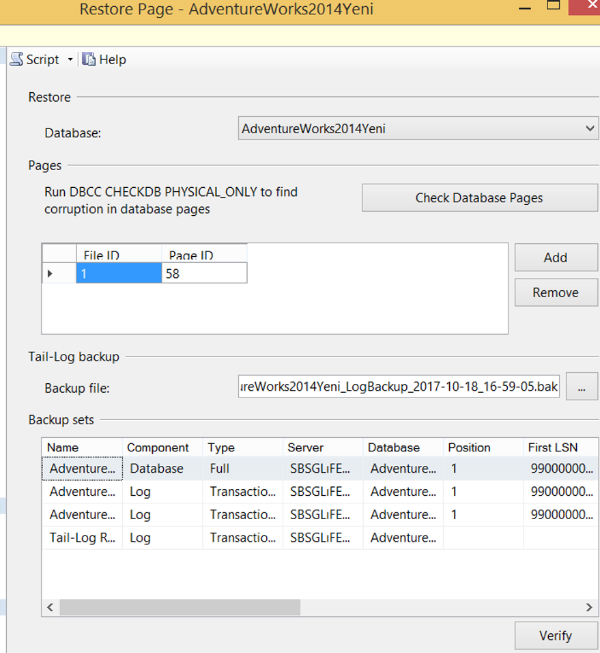This screenshot has width=600, height=653.
Task: Open the Script dropdown arrow
Action: [70, 59]
